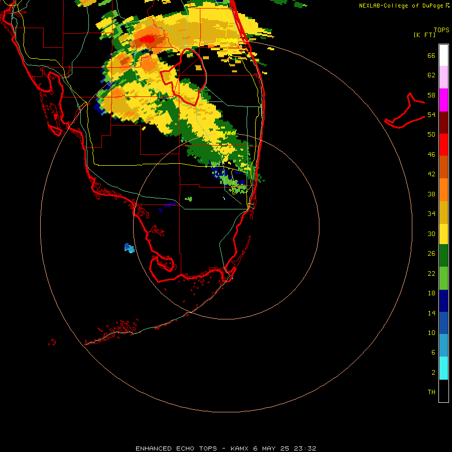This screenshot has width=452, height=452.
Task: Click the 46 scale label
Action: 431,155
